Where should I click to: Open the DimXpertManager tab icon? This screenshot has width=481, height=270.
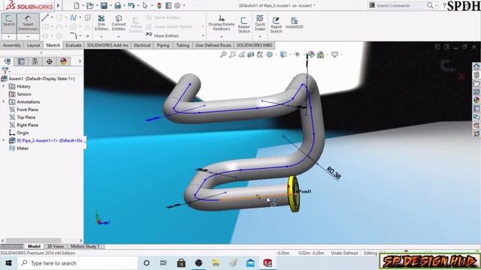point(50,61)
